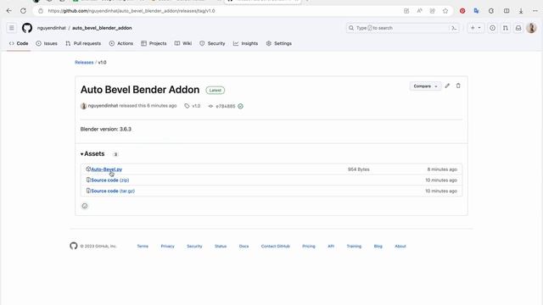Click the GitHub search field

(x=397, y=28)
